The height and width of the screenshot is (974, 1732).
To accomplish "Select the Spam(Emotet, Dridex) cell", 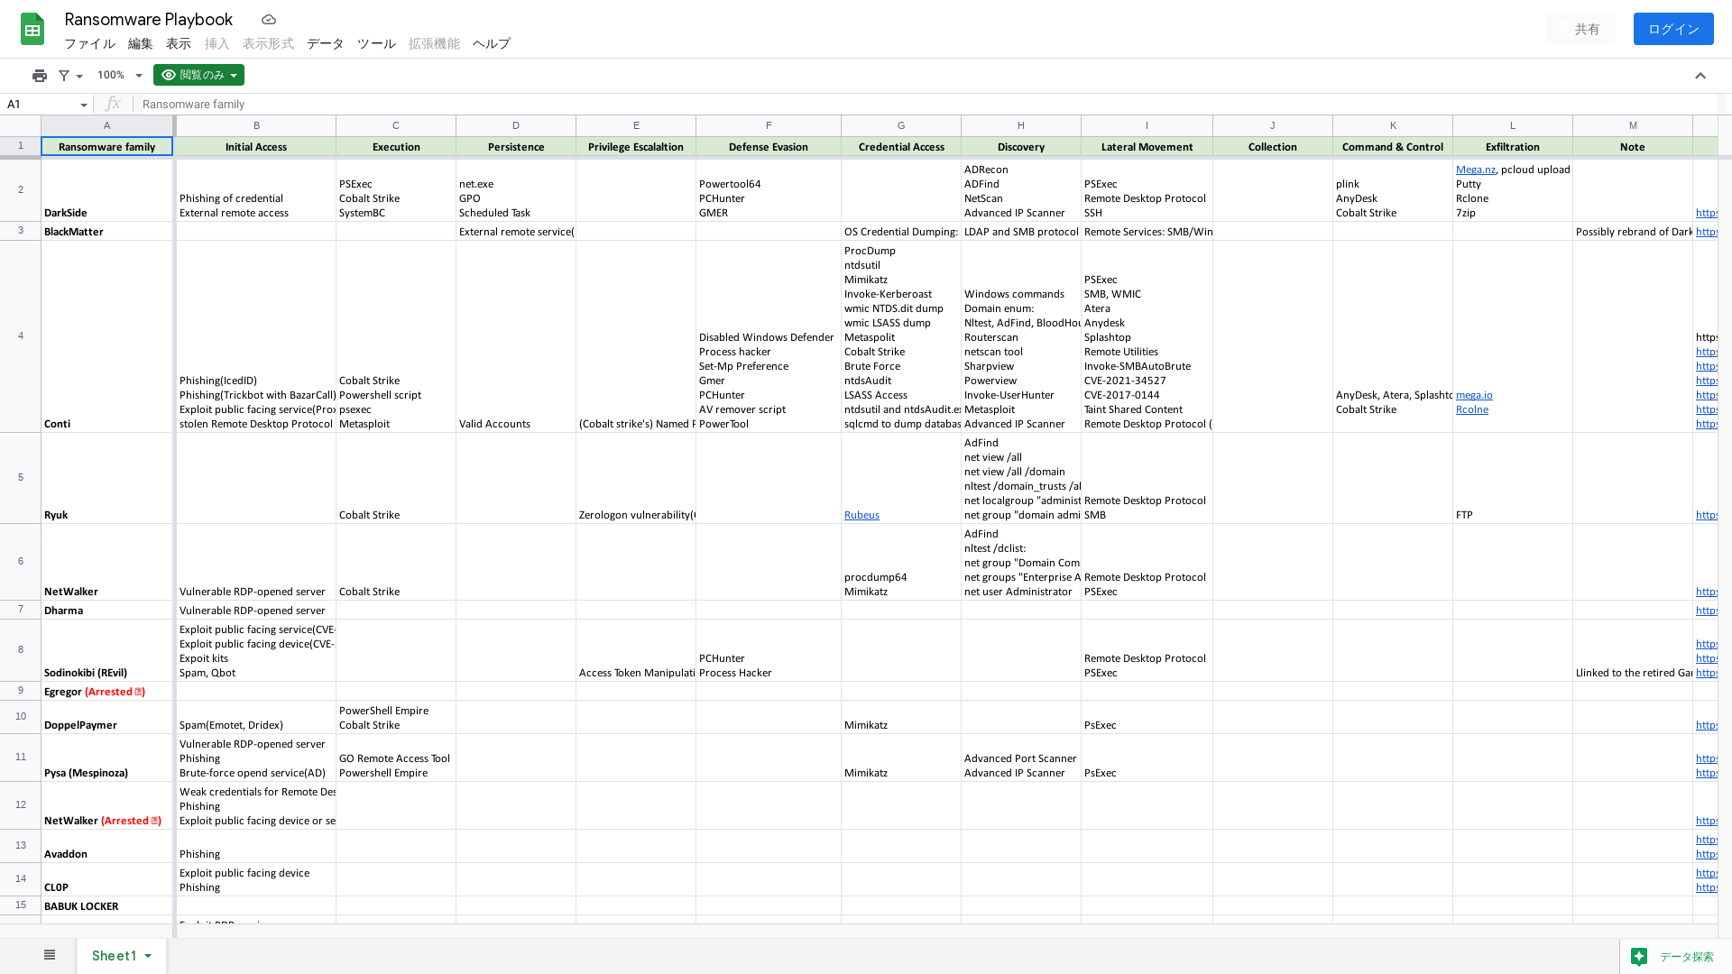I will point(256,717).
